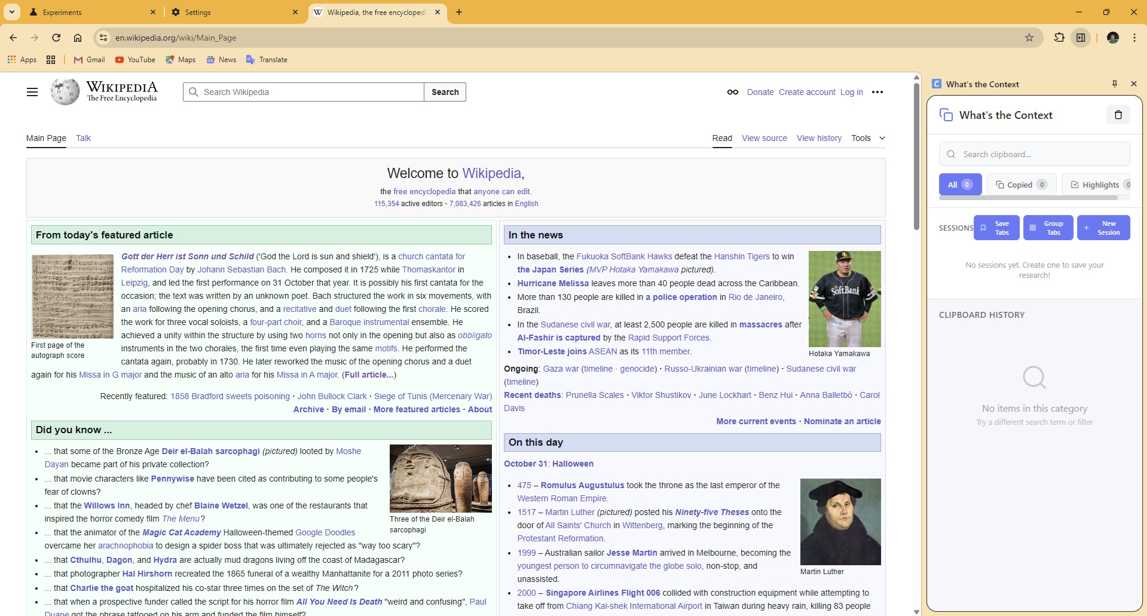Open the Hurricane Melissa news link
The image size is (1147, 616).
[x=553, y=283]
